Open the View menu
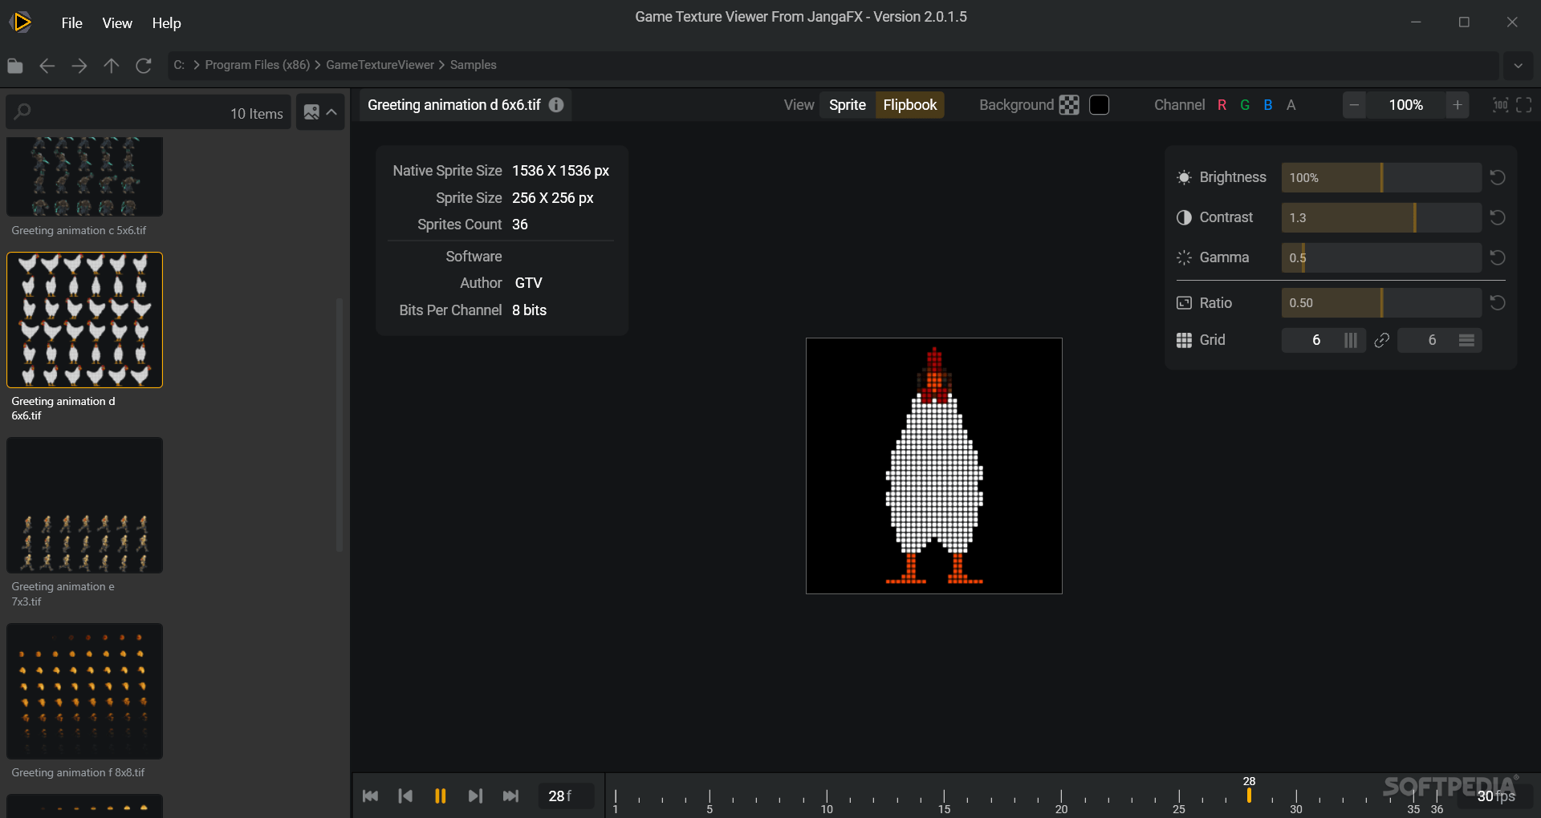The height and width of the screenshot is (818, 1541). [116, 23]
